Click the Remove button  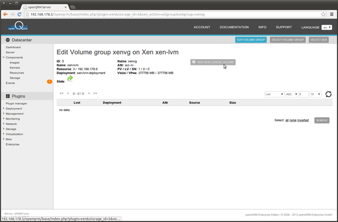pos(322,120)
